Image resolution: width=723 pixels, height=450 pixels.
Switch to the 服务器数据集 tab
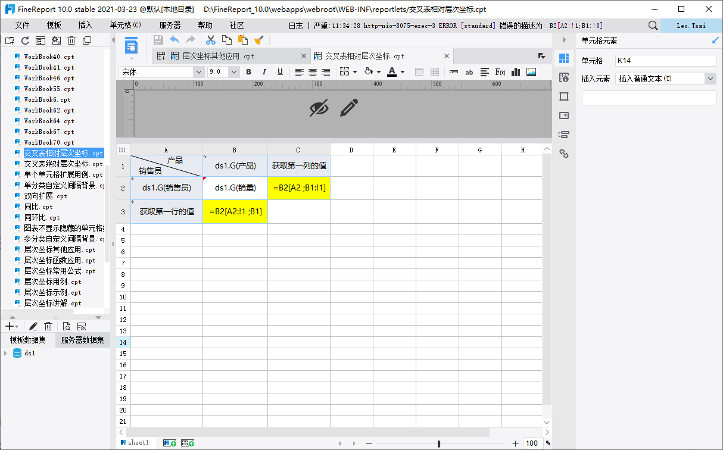pyautogui.click(x=82, y=340)
